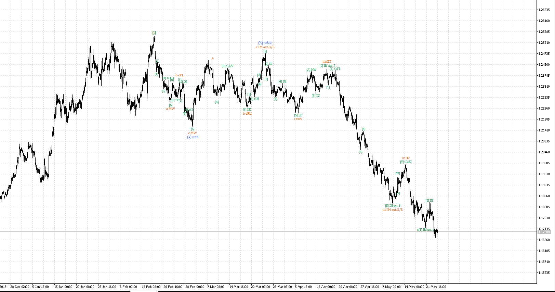The image size is (555, 292).
Task: Click price level 1.25685 on the axis
Action: pos(544,32)
